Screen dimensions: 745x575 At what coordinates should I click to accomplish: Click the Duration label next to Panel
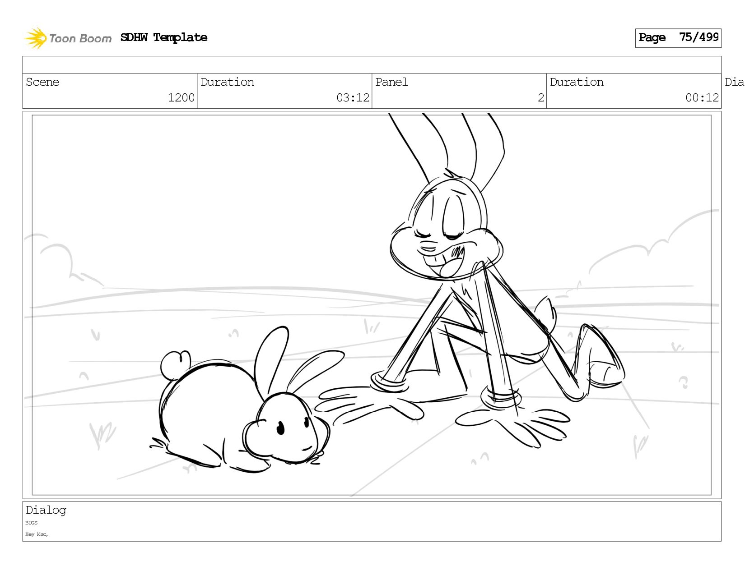click(x=577, y=82)
